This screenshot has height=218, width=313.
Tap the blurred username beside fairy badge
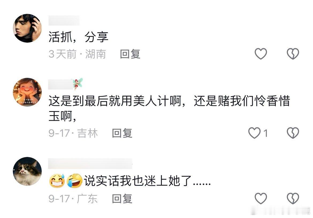[x=60, y=84]
